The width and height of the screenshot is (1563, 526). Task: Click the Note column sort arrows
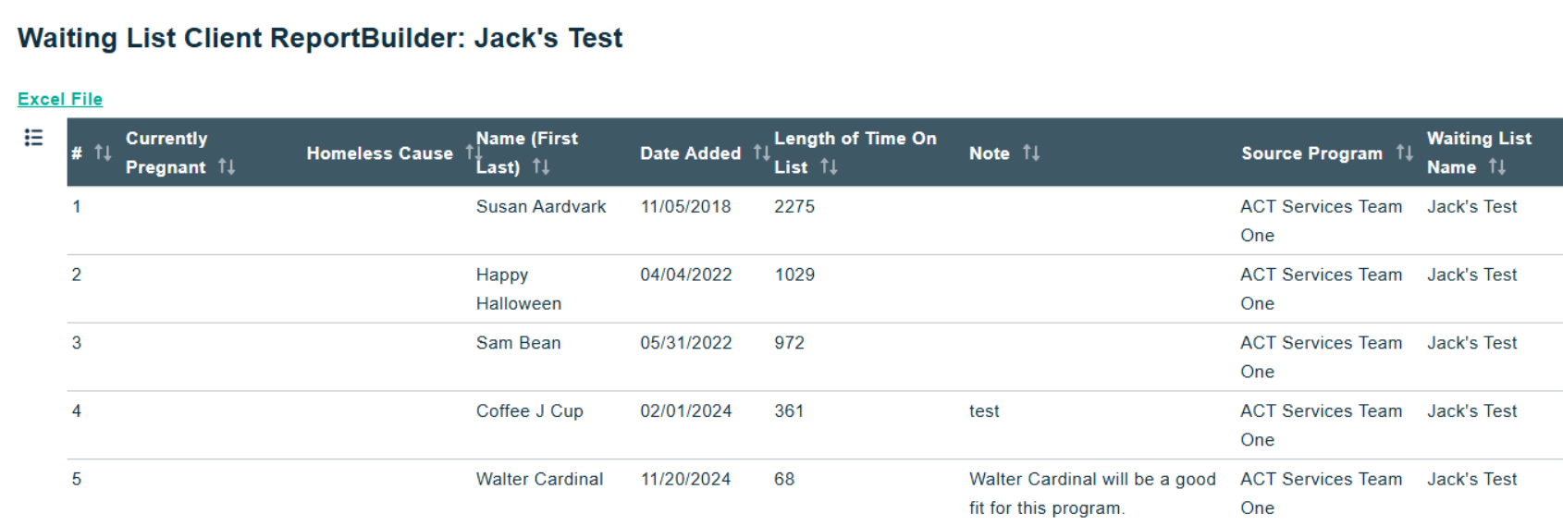pyautogui.click(x=1031, y=153)
